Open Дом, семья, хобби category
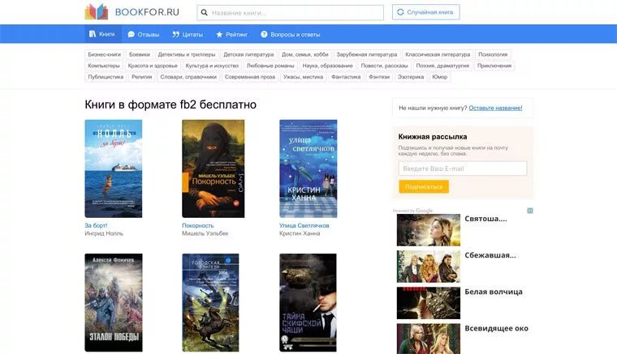Image resolution: width=617 pixels, height=354 pixels. (304, 54)
